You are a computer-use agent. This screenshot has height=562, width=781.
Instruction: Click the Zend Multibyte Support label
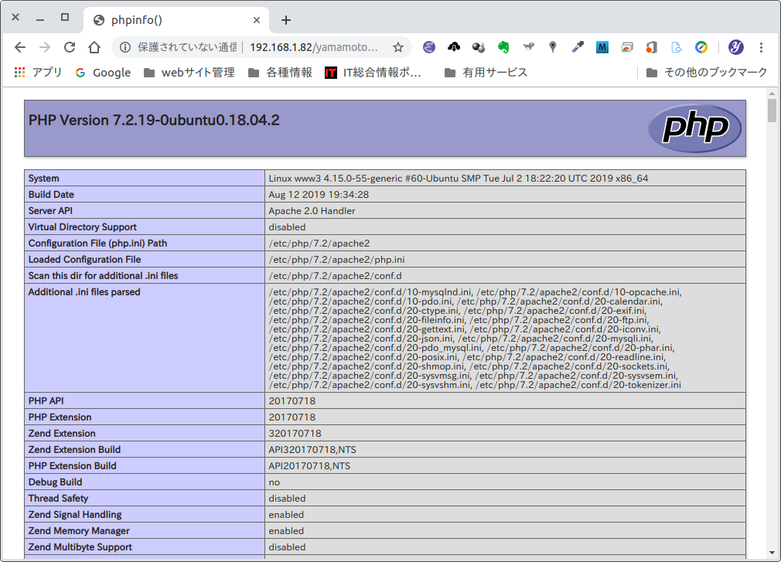click(80, 547)
